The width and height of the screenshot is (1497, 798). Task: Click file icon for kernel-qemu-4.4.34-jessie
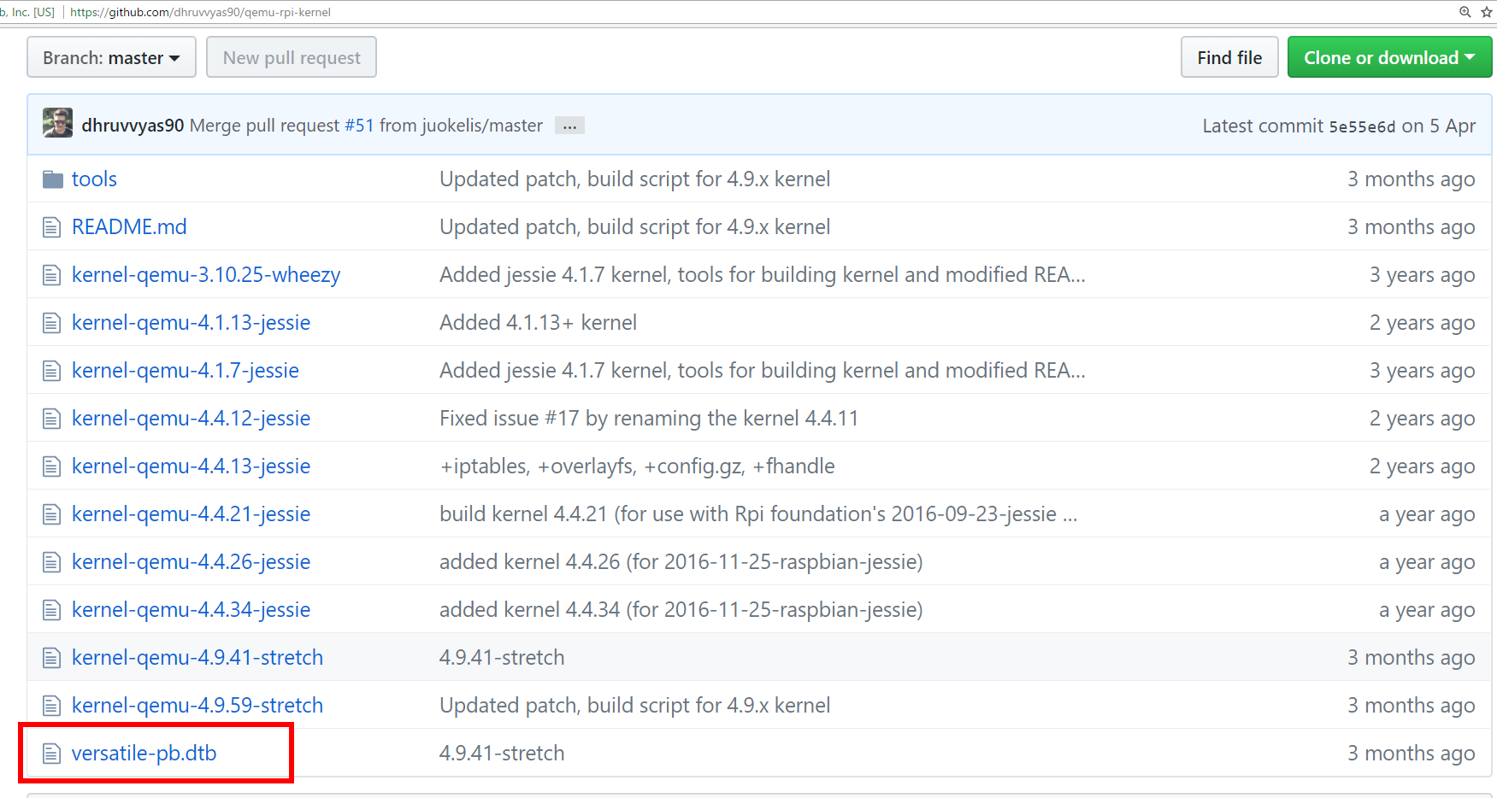(52, 610)
